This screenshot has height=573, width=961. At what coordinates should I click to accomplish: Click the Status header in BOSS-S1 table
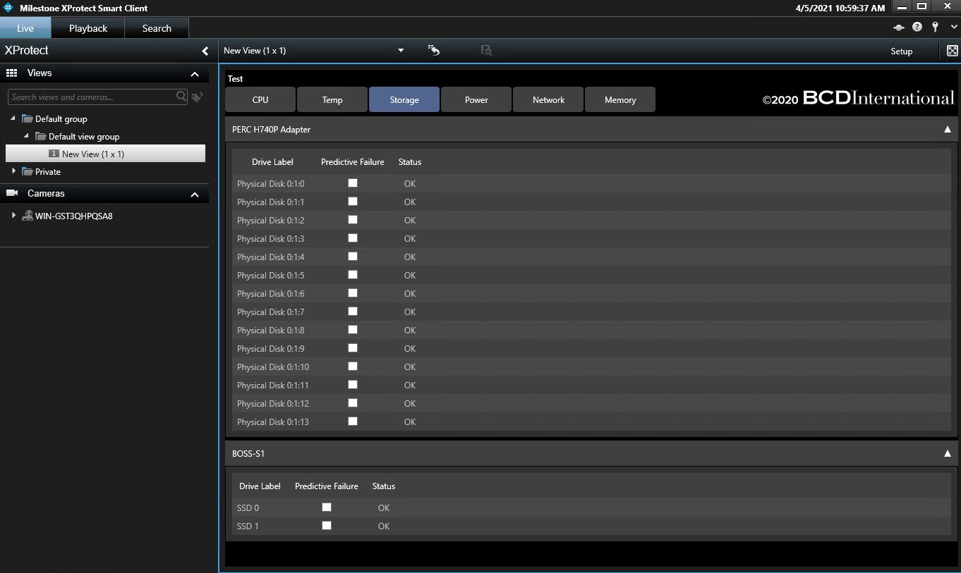pyautogui.click(x=384, y=486)
